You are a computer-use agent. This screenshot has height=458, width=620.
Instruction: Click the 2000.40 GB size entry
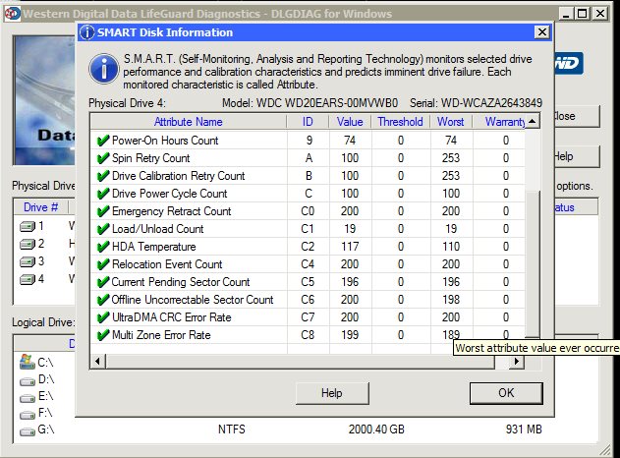pyautogui.click(x=376, y=429)
